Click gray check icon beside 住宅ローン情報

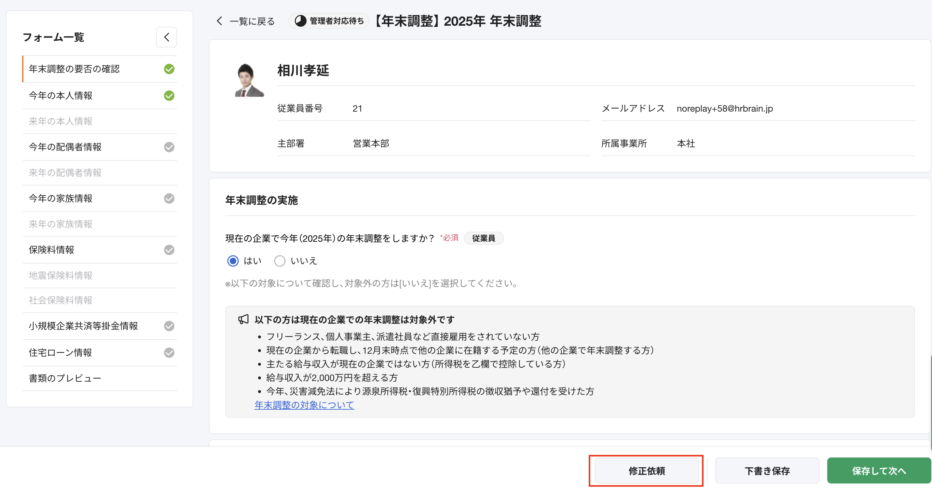tap(169, 353)
